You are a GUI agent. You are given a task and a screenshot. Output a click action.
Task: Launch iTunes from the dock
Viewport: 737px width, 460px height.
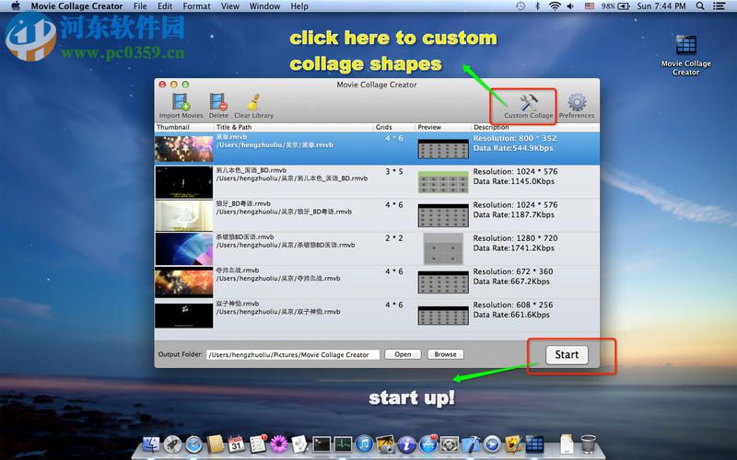point(364,443)
